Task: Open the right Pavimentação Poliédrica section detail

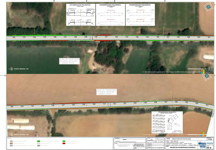Action: 139,15
